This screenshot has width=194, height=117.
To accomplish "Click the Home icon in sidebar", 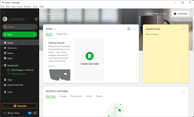I will tap(5, 43).
